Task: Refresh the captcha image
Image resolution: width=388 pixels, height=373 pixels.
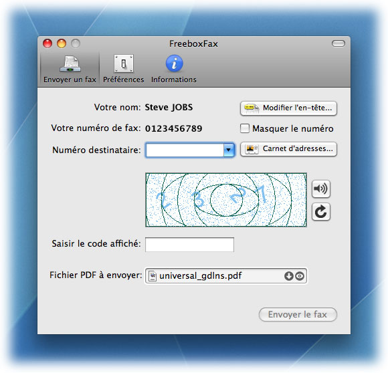Action: [x=320, y=212]
